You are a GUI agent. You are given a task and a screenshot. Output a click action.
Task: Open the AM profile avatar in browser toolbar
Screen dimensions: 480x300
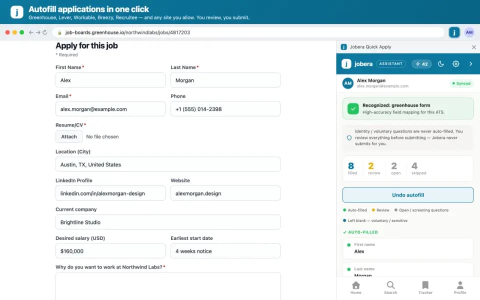coord(469,32)
